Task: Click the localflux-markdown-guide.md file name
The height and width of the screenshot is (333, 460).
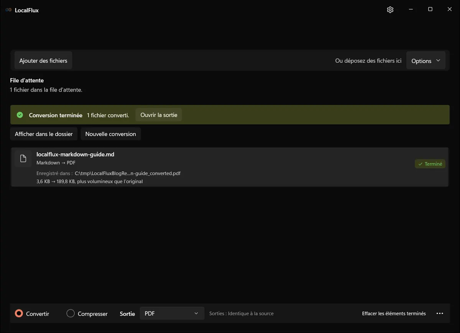Action: pos(76,154)
